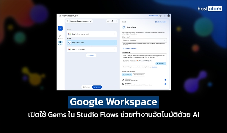Click the Gmail icon on Step 3
This screenshot has height=133, width=227.
point(69,49)
